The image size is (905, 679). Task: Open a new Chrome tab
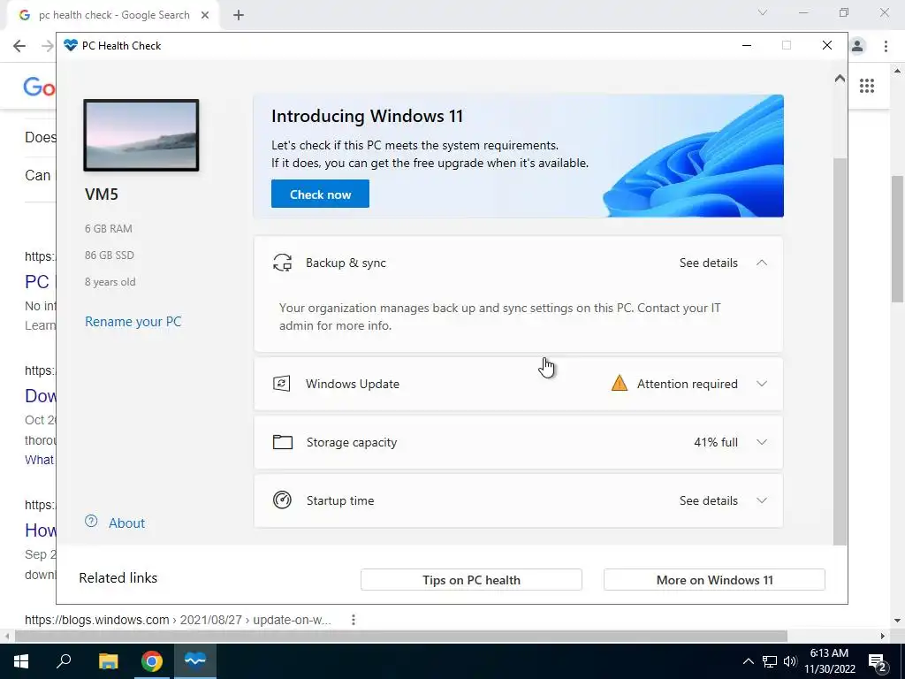(x=239, y=16)
